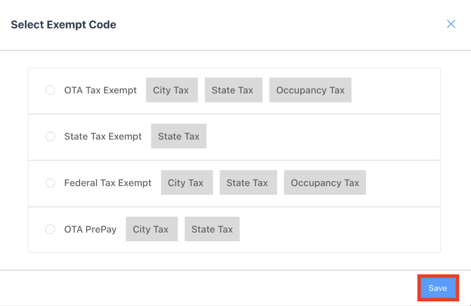The image size is (471, 306).
Task: Select the State Tax Exempt radio button
Action: [x=50, y=136]
